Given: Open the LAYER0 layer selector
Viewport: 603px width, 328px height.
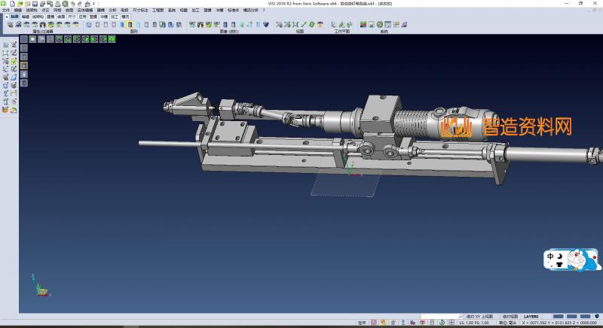Looking at the screenshot, I should click(x=531, y=317).
